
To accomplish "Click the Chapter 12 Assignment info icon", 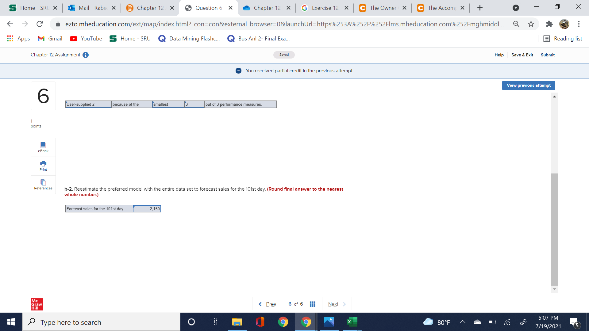I will point(86,55).
